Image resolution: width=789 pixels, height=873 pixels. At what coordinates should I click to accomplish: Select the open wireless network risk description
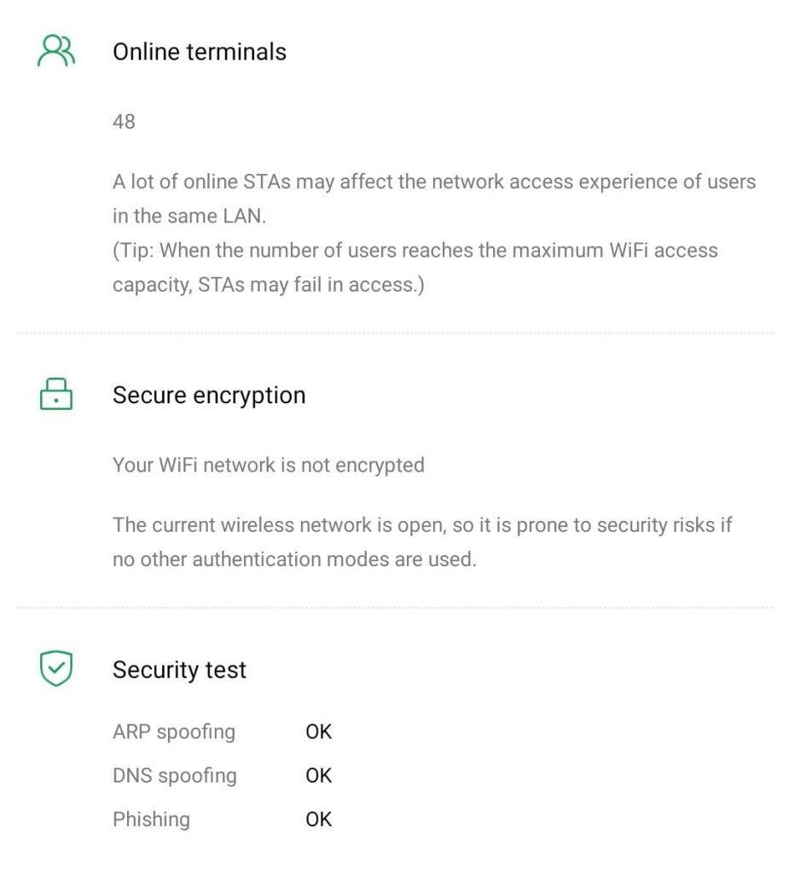coord(422,541)
